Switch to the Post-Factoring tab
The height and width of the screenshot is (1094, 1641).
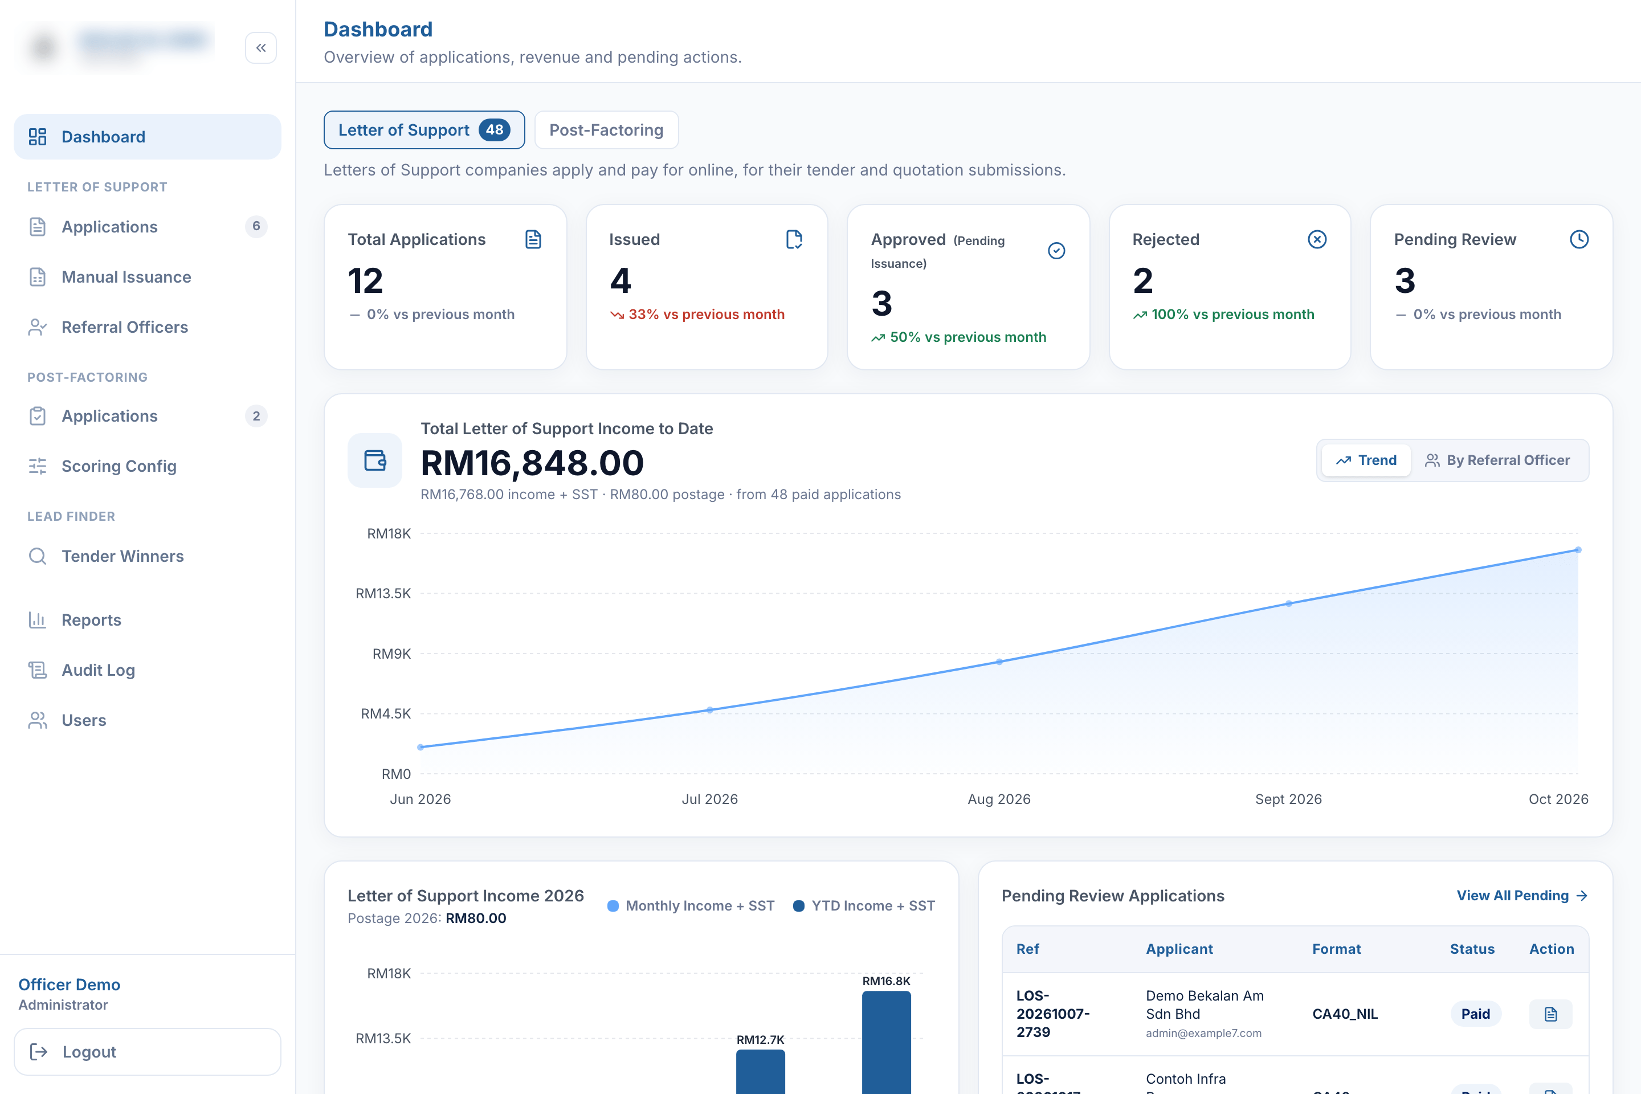click(x=606, y=130)
